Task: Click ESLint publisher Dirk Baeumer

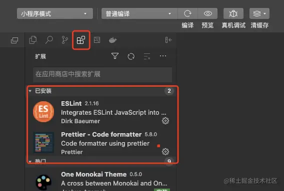Action: 80,121
